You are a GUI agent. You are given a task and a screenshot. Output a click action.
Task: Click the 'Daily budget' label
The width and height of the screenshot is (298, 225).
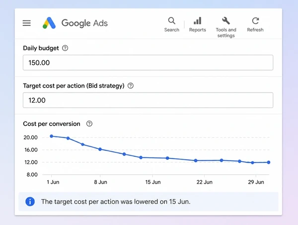pos(41,48)
